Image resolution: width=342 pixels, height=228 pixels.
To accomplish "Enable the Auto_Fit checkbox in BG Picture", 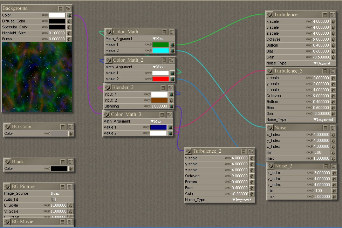I will pyautogui.click(x=54, y=200).
